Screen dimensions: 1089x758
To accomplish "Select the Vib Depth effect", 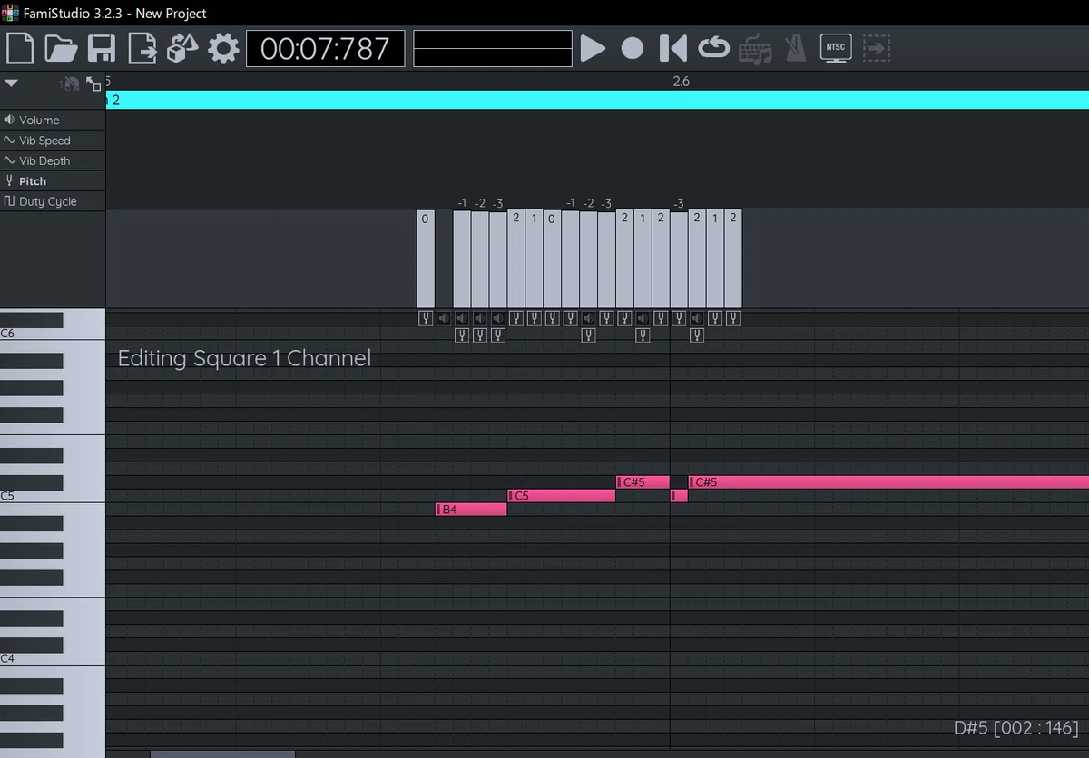I will click(53, 160).
